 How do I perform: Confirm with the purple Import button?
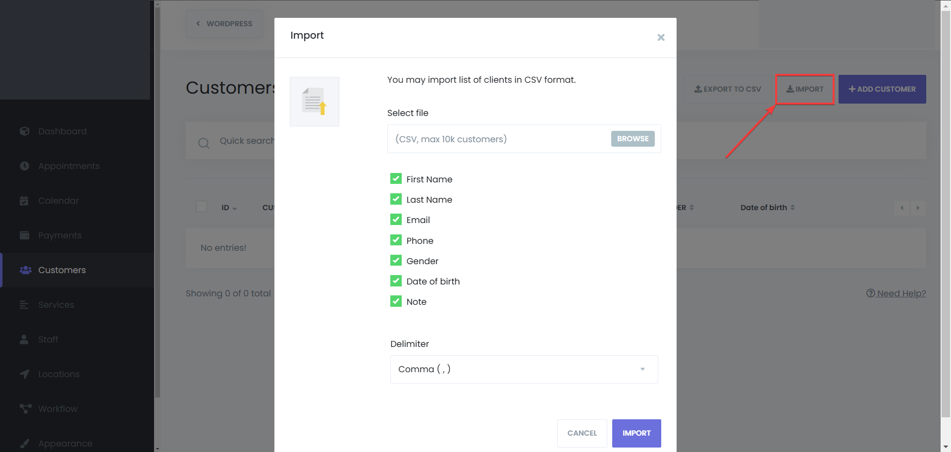[636, 433]
